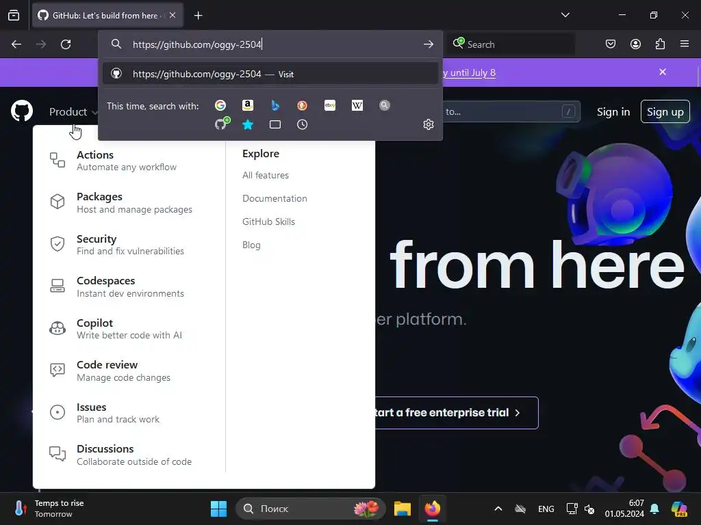Screen dimensions: 701x525
Task: Open Firefox View button
Action: point(14,15)
